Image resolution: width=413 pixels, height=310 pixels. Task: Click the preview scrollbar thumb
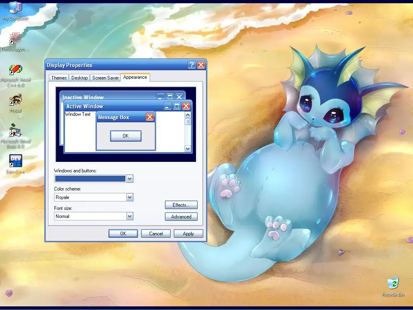click(x=188, y=121)
